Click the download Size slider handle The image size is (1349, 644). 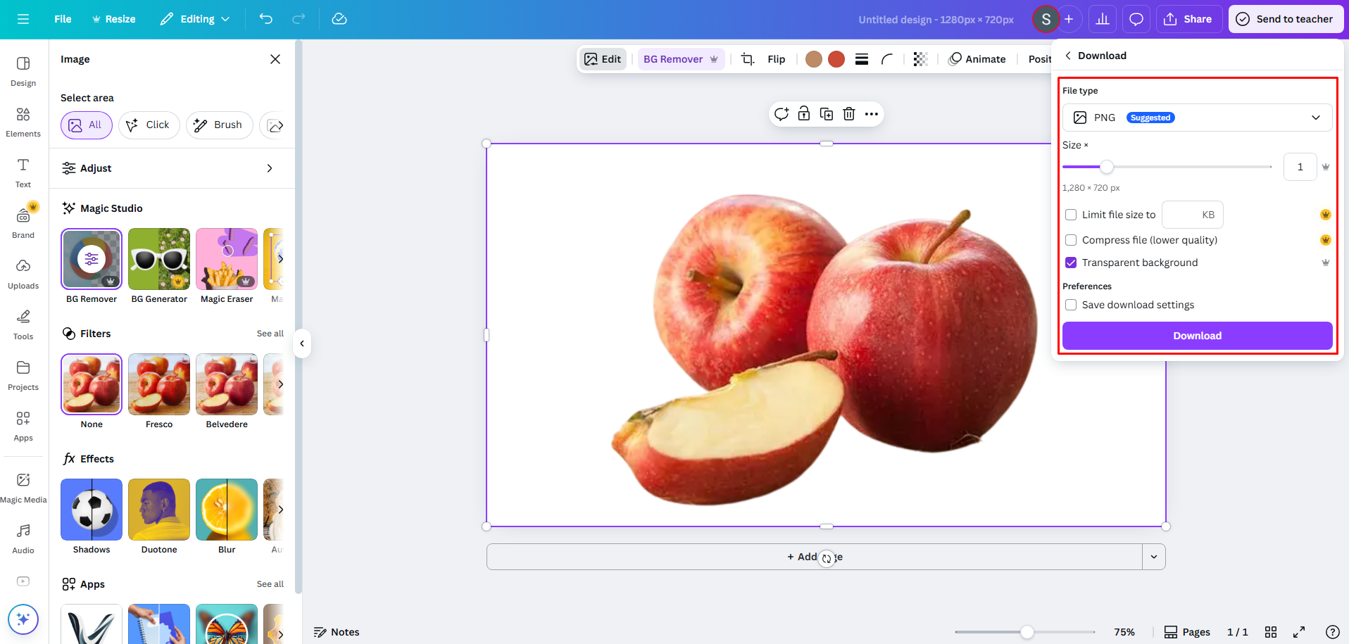(x=1107, y=167)
